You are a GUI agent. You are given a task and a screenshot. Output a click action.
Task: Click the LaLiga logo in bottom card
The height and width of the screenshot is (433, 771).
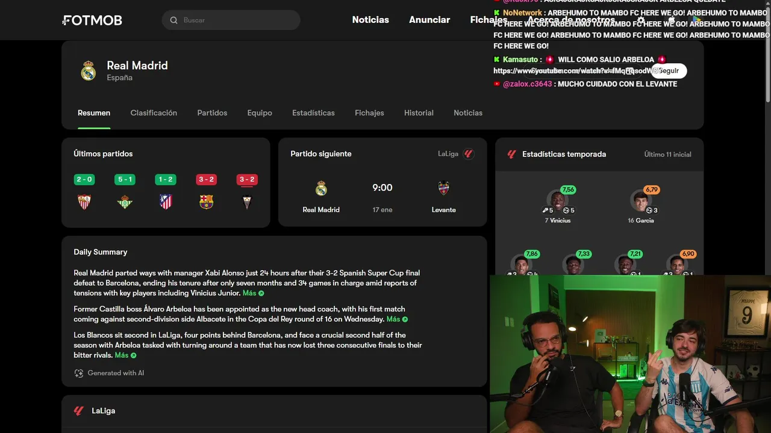coord(78,411)
